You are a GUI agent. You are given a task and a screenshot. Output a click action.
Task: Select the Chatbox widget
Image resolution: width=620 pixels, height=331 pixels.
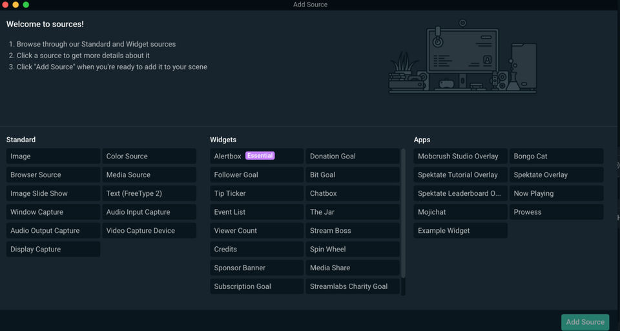pyautogui.click(x=353, y=193)
